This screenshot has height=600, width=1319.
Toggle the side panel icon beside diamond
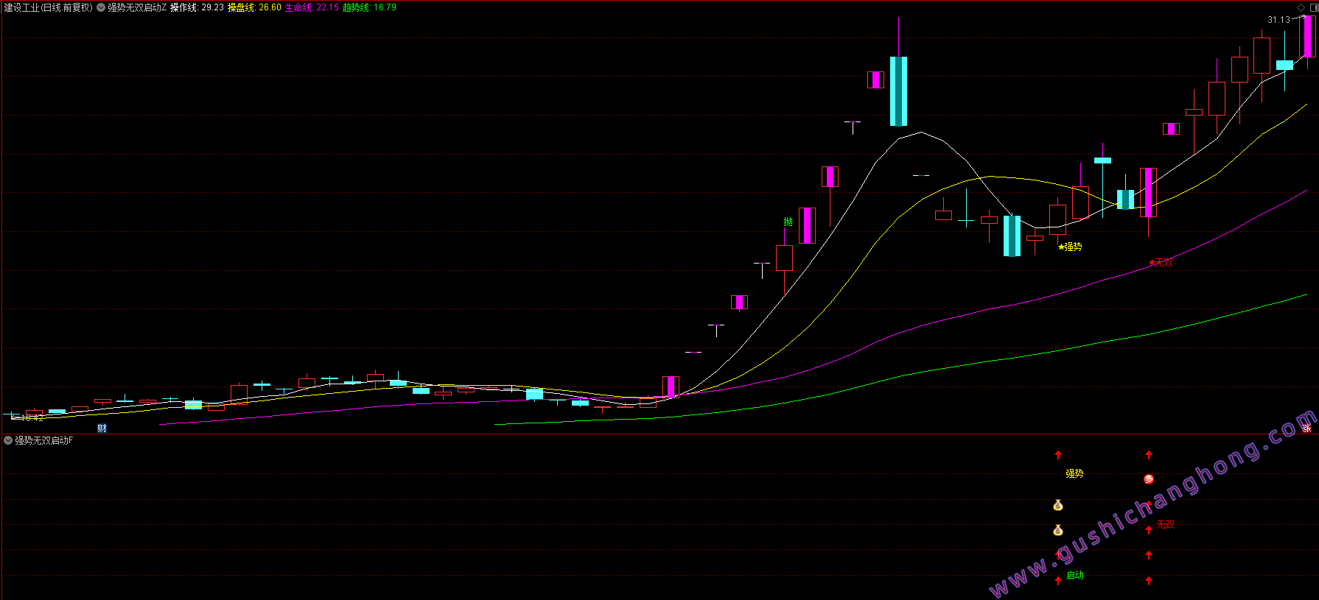[1314, 7]
